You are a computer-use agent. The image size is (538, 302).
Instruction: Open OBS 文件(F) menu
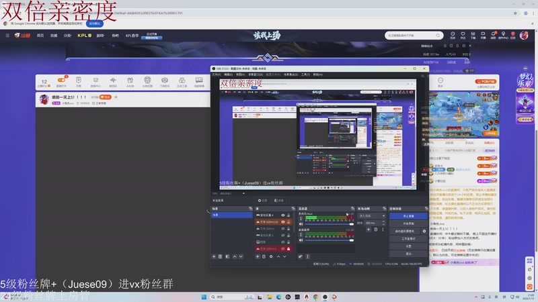coord(216,74)
